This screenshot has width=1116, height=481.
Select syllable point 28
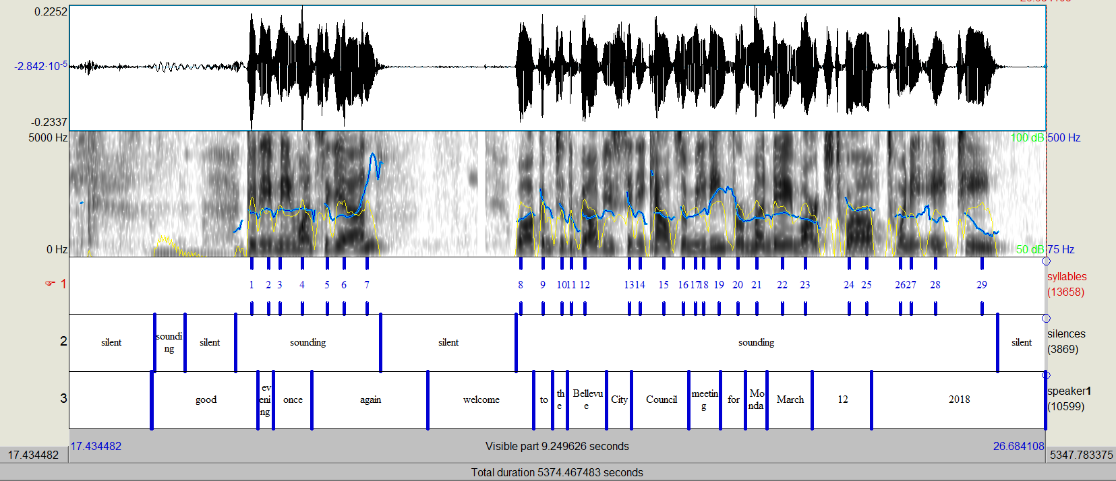935,285
